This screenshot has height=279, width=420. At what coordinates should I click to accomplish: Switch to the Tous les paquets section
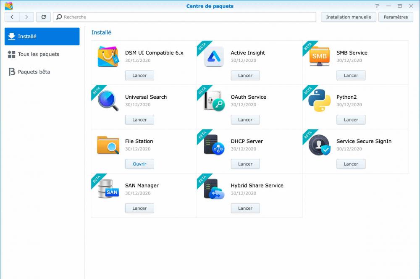38,54
